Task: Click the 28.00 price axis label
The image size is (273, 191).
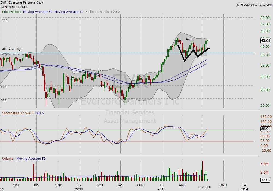Action: click(265, 77)
